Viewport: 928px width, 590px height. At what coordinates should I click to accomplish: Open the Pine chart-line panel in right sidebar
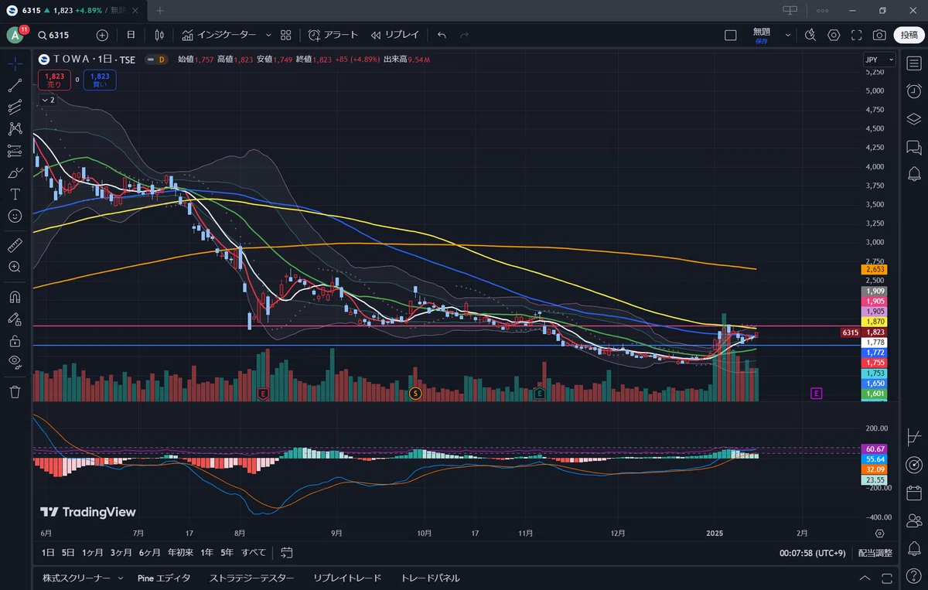(x=913, y=437)
